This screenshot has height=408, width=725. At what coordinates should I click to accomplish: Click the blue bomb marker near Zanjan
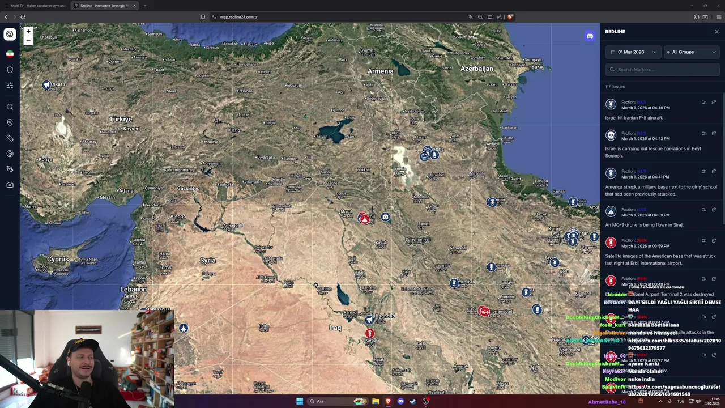(x=492, y=202)
